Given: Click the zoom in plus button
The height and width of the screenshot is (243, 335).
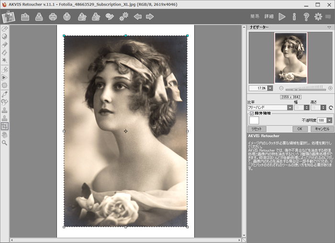Looking at the screenshot, I should tap(330, 88).
